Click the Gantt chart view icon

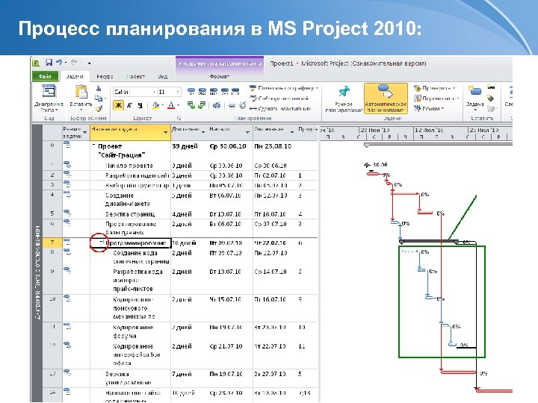tap(49, 92)
